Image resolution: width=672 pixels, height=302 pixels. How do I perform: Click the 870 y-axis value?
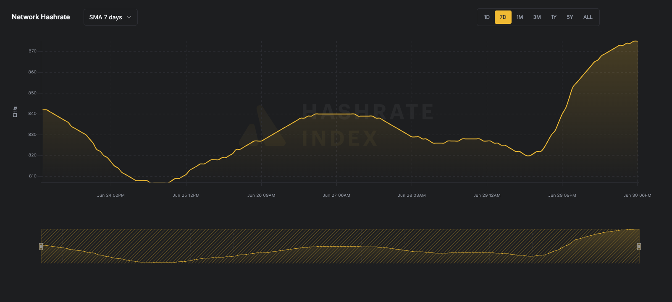32,51
